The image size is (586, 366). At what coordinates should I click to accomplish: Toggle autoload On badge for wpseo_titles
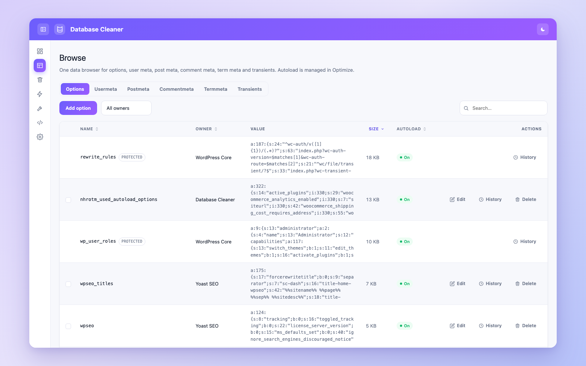405,284
